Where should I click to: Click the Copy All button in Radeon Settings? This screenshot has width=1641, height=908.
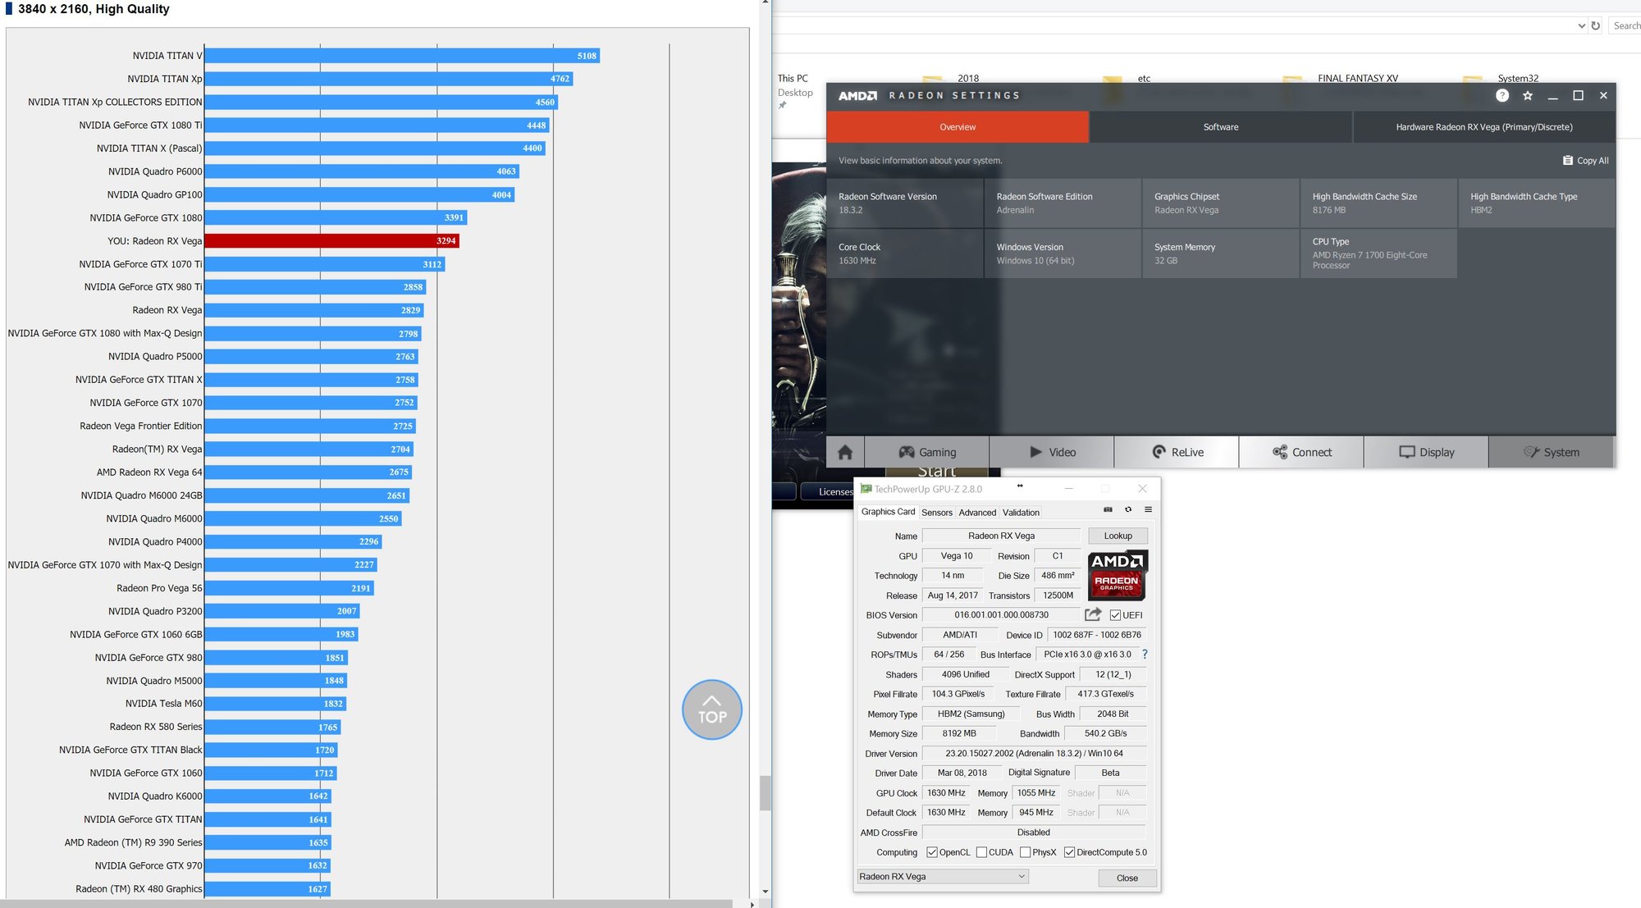pos(1583,159)
